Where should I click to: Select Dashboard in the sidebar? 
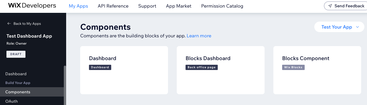tap(16, 74)
